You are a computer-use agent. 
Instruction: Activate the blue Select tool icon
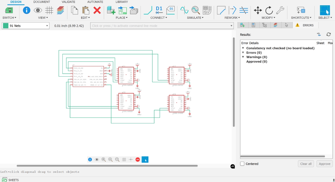[x=325, y=10]
